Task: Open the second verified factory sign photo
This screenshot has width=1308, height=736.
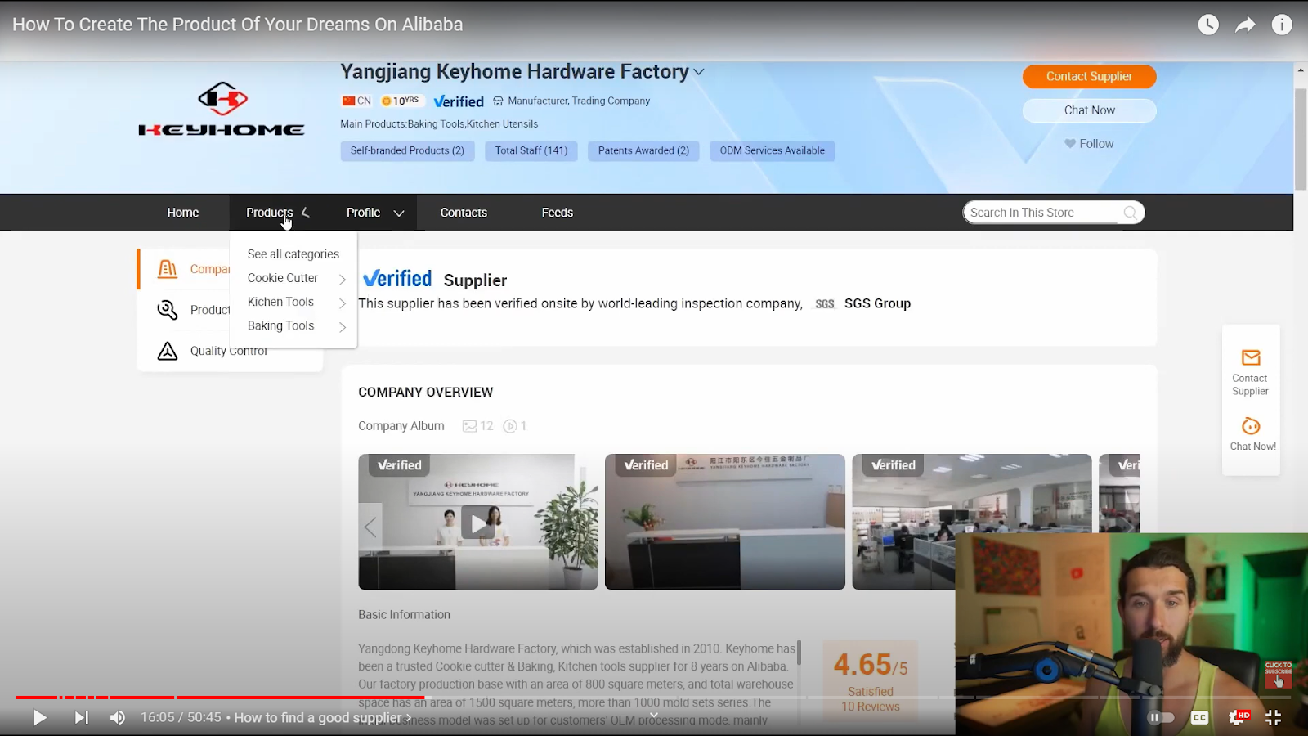Action: [725, 522]
